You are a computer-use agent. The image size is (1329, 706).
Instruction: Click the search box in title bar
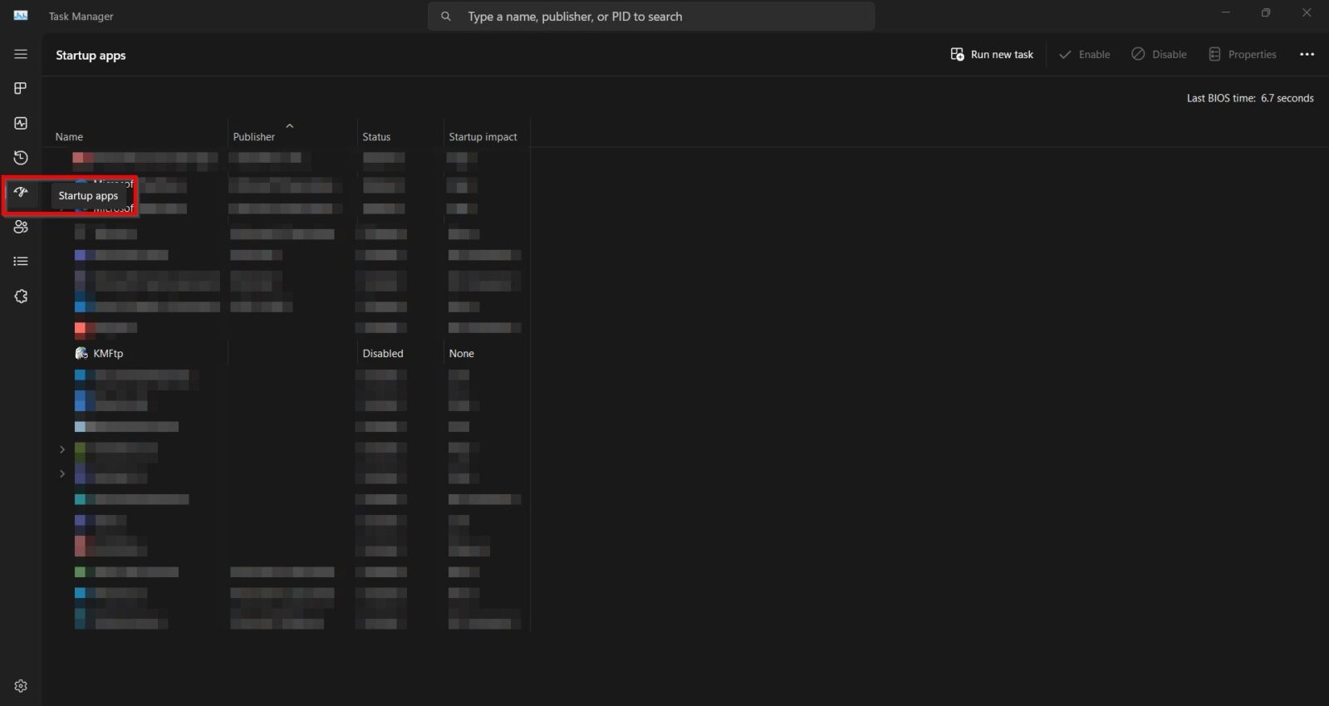[651, 17]
